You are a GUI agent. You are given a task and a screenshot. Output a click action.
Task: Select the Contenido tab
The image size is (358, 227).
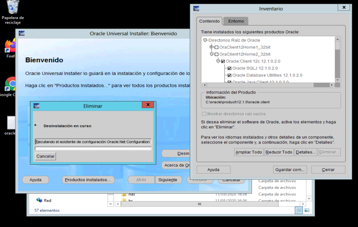coord(209,21)
